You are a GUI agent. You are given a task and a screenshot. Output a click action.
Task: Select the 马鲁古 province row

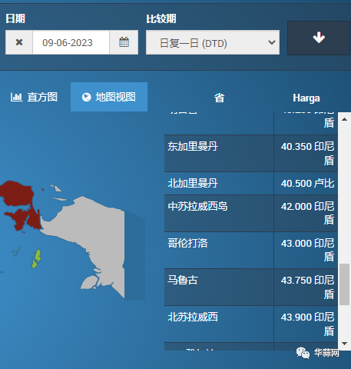pyautogui.click(x=251, y=287)
